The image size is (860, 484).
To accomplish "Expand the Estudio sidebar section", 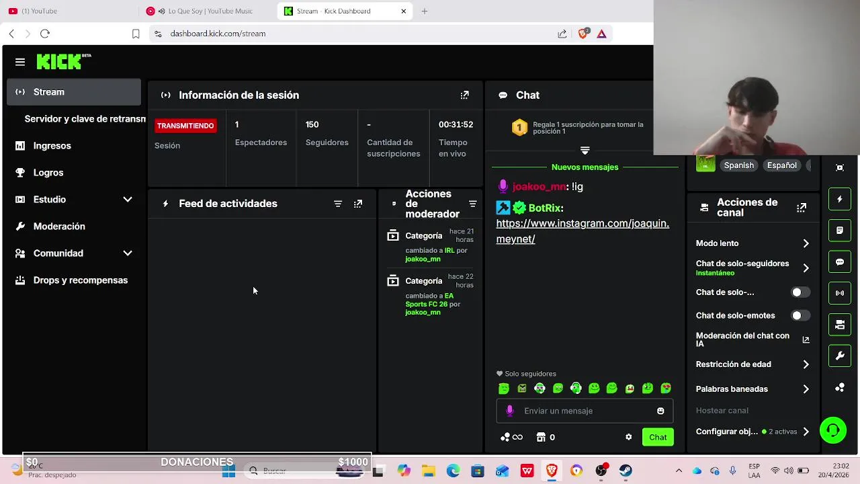I will click(128, 200).
